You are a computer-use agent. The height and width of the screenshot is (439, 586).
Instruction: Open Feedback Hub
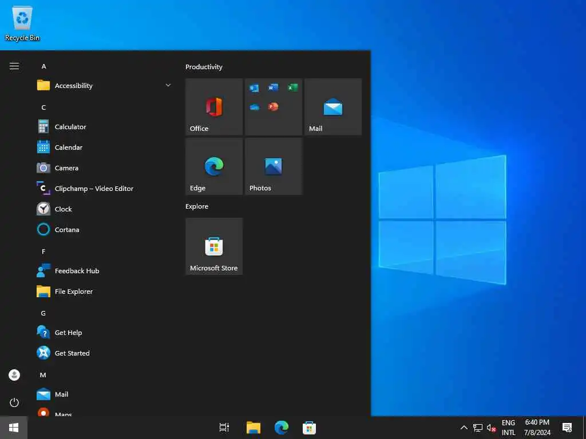[x=105, y=270]
